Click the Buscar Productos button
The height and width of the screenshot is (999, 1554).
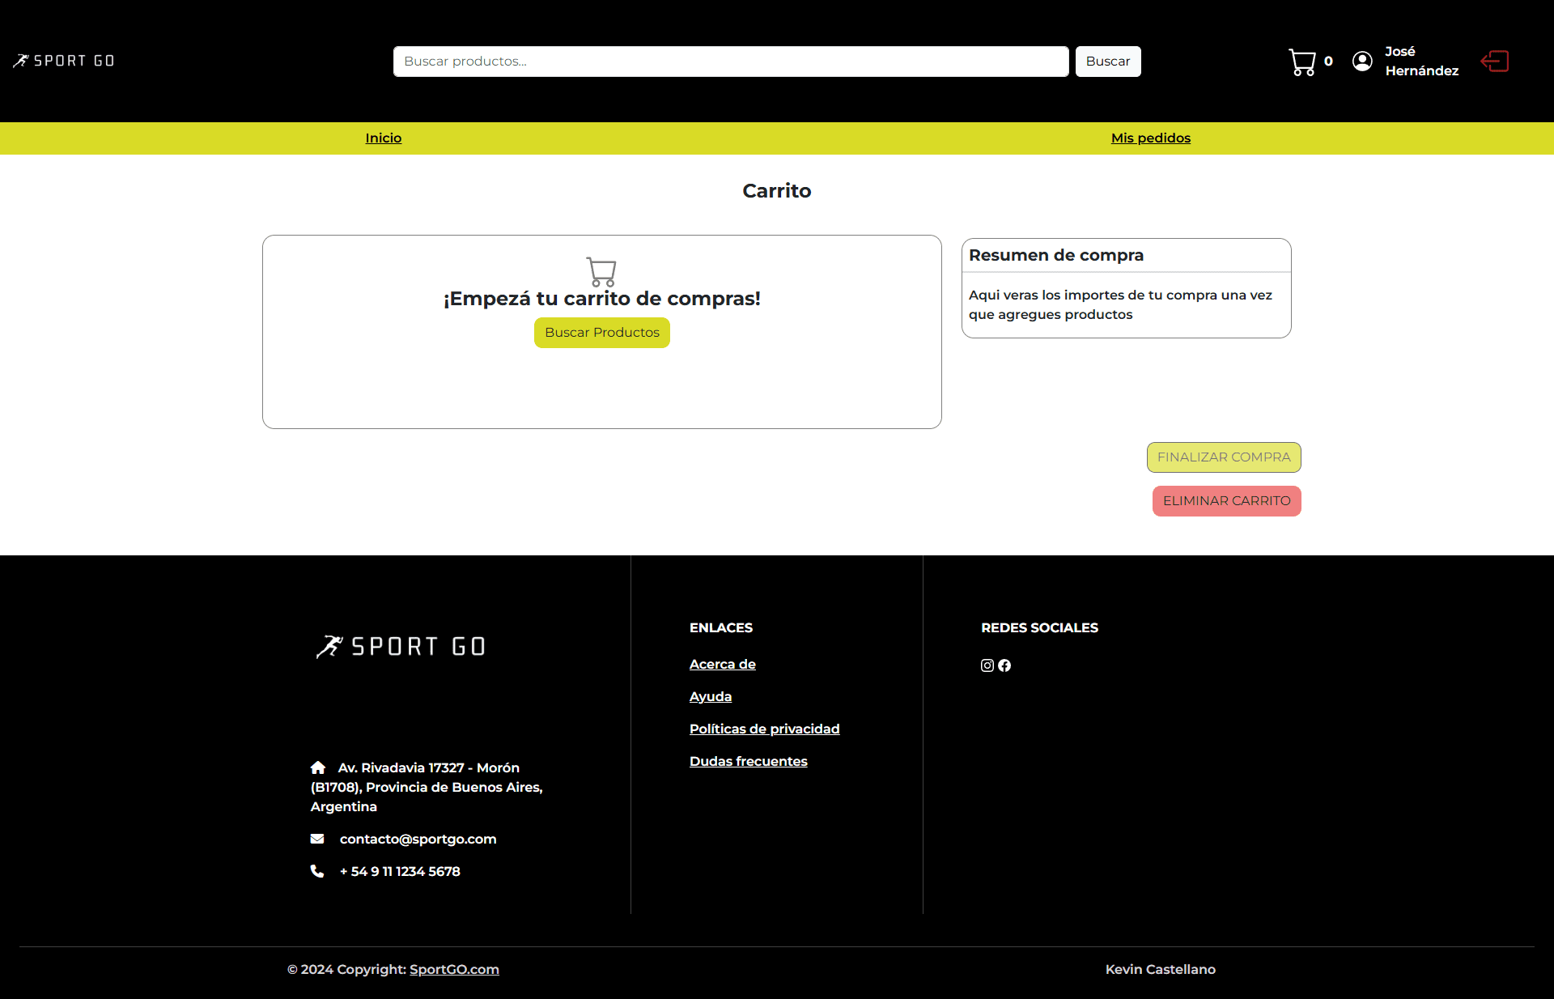point(601,333)
